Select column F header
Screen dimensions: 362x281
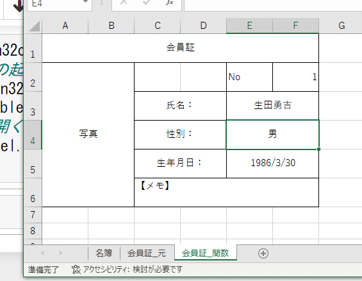coord(296,26)
